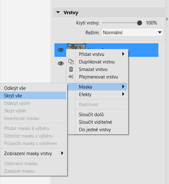Screen dimensions: 169x184
Task: Toggle visibility eye of the second layer
Action: (61, 63)
